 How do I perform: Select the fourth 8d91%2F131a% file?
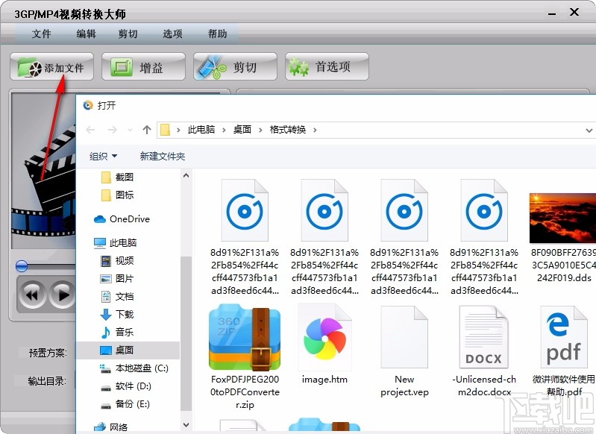484,238
